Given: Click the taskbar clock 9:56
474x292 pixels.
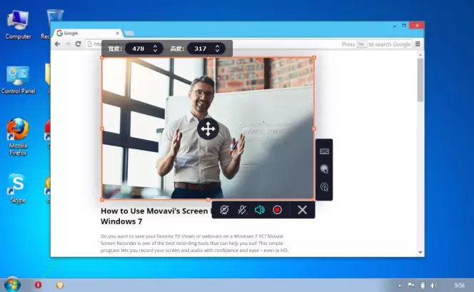Looking at the screenshot, I should pos(459,285).
